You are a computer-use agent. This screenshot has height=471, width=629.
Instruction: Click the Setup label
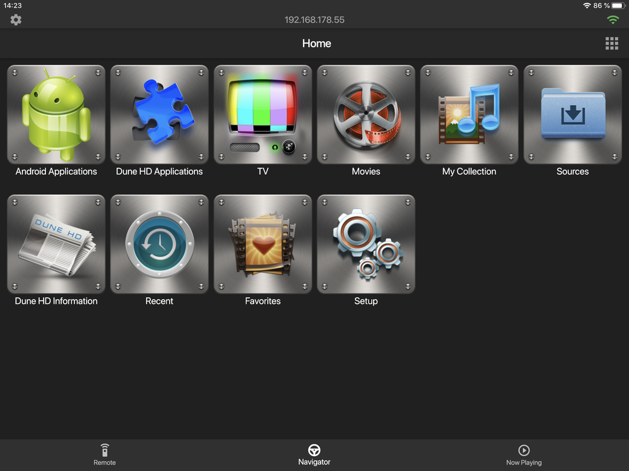click(366, 301)
